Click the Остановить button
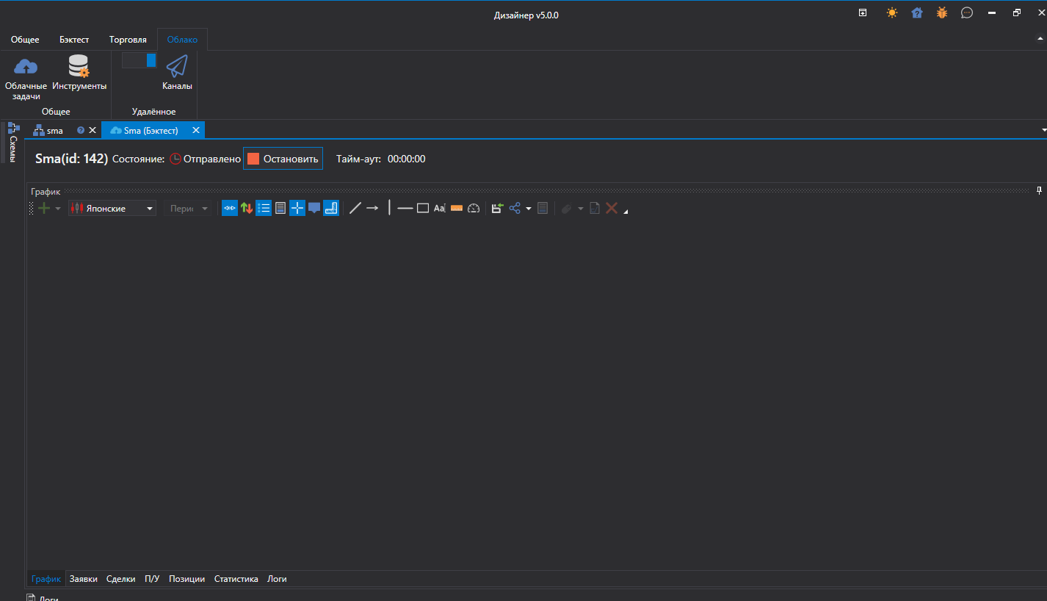This screenshot has width=1047, height=601. click(283, 159)
